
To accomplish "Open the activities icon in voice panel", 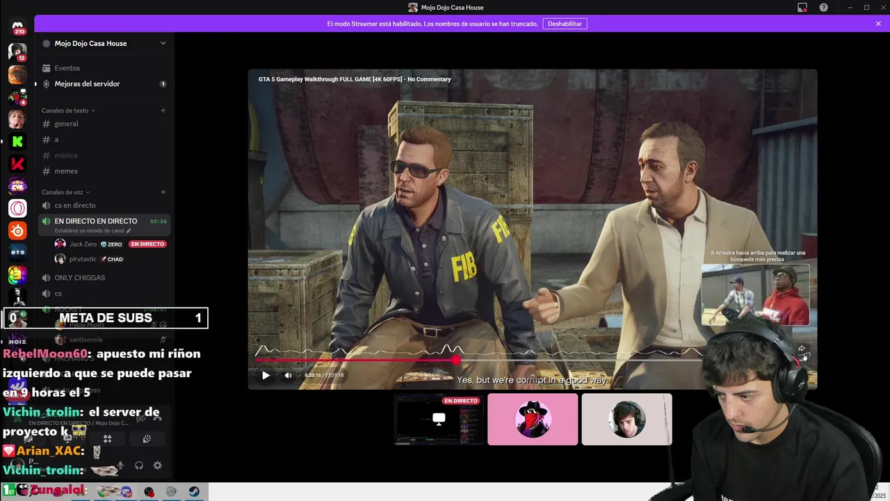I will coord(107,439).
